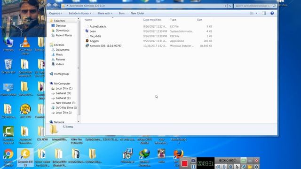Toggle the recorder microphone icon
Image resolution: width=301 pixels, height=169 pixels.
[x=224, y=167]
